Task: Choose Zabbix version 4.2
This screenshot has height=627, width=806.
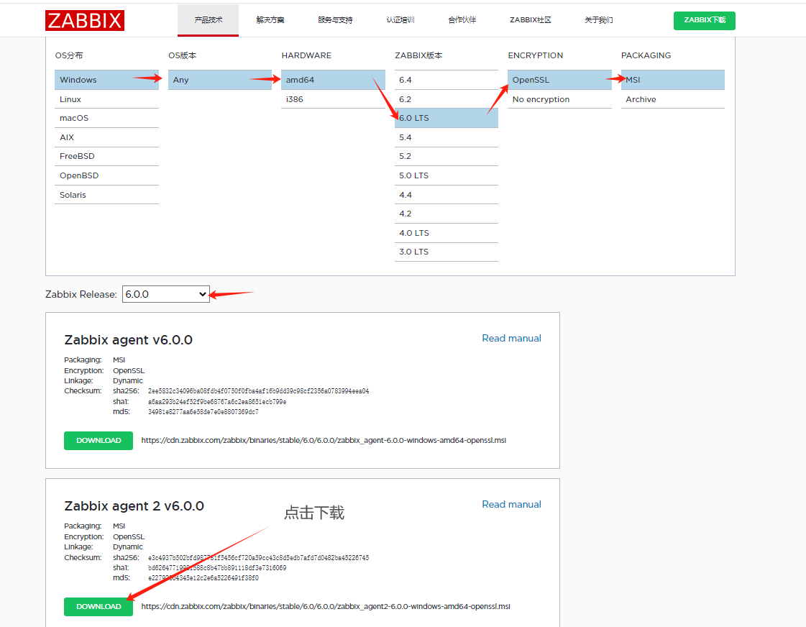Action: (446, 214)
